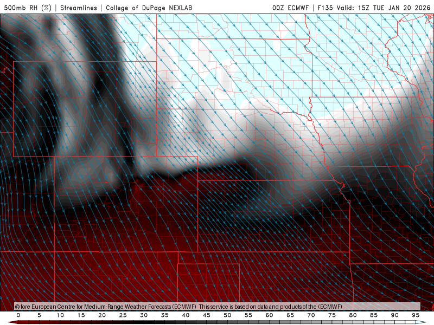Click the "45" color bar label

[207, 315]
